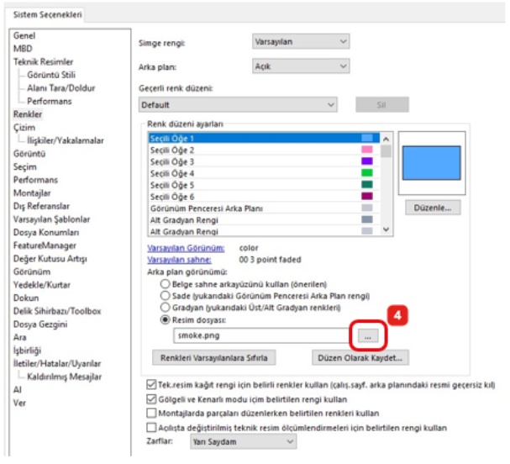Open Performans category in the left tree
The height and width of the screenshot is (464, 510).
coord(34,180)
